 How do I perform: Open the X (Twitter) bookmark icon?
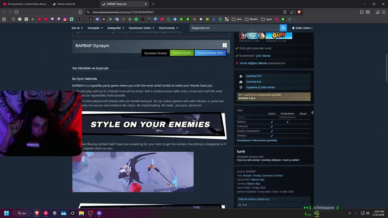[x=78, y=19]
